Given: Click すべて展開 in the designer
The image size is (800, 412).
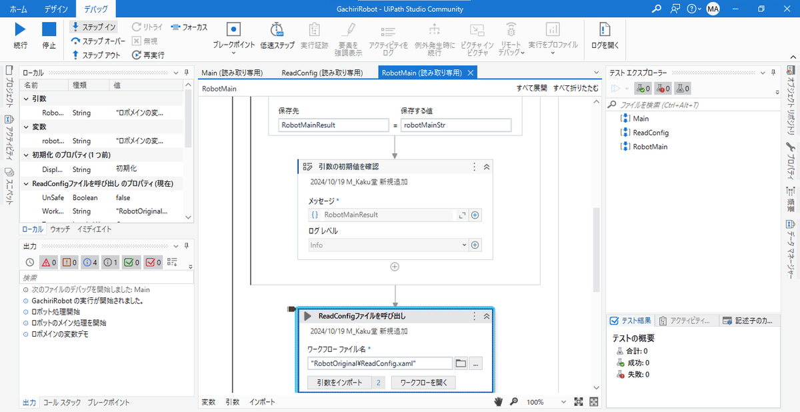Looking at the screenshot, I should (x=531, y=88).
